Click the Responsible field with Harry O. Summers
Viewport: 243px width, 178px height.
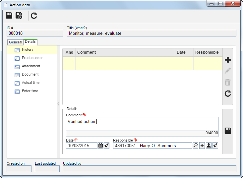152,146
